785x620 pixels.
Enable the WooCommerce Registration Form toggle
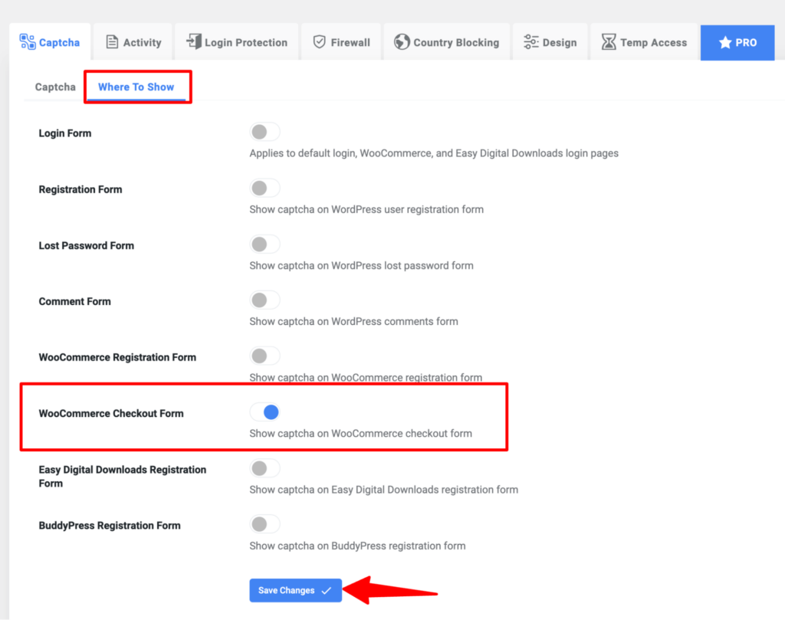264,356
